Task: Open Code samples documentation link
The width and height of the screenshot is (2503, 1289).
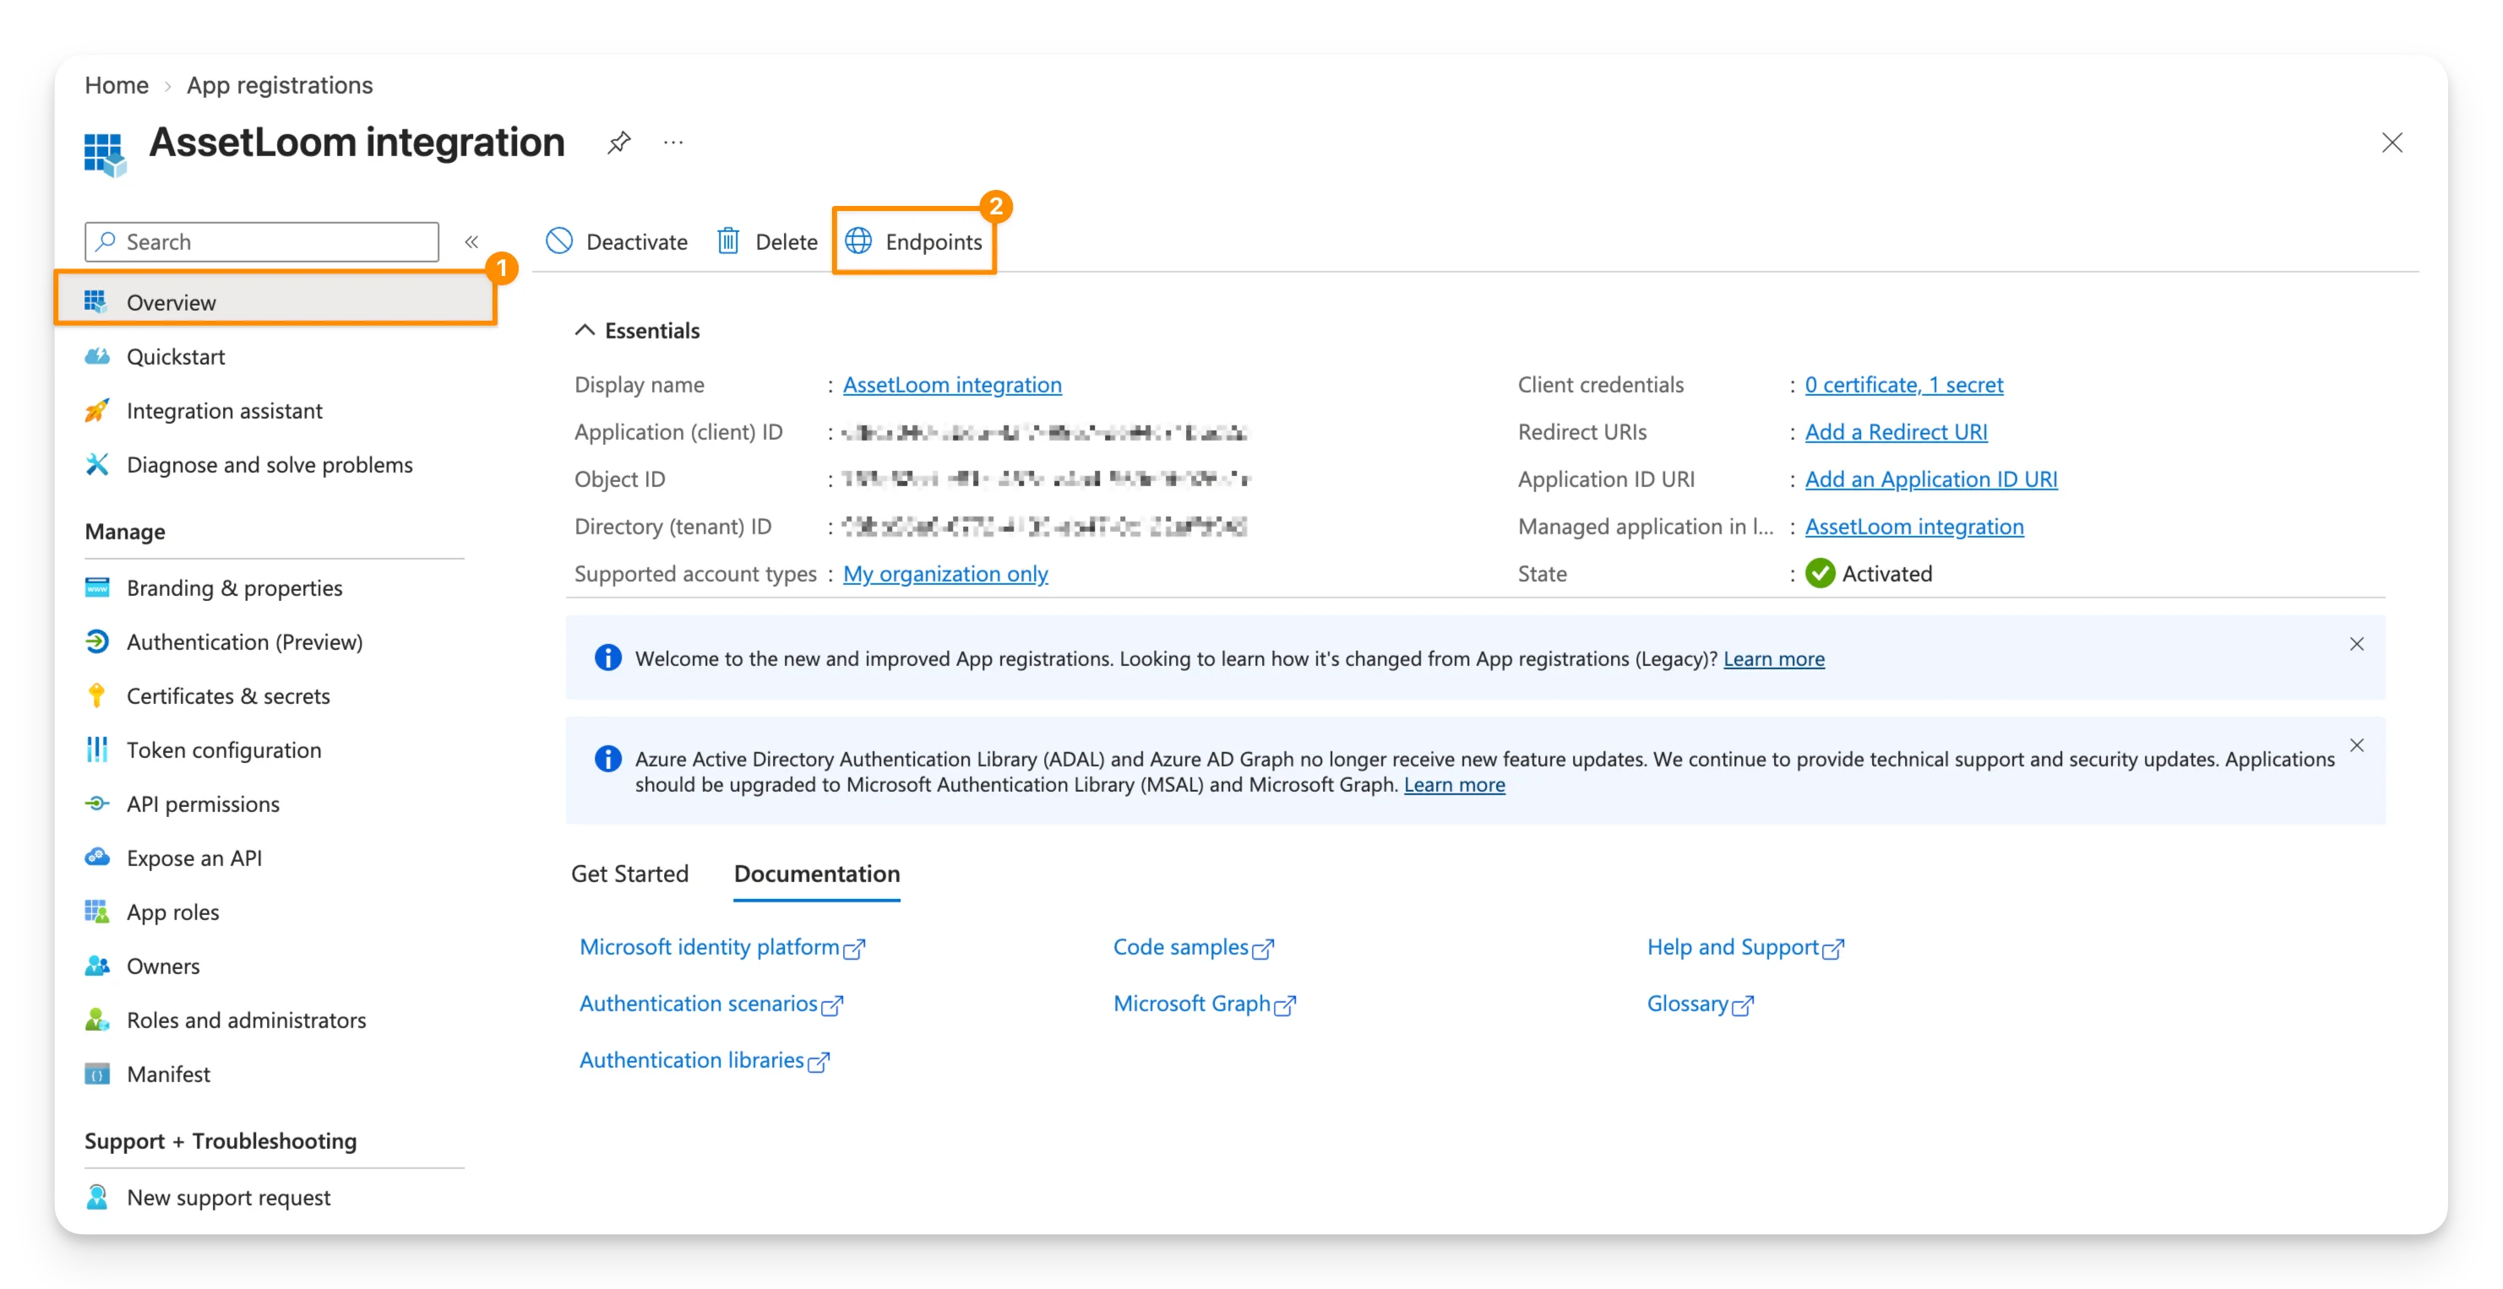Action: (x=1193, y=947)
